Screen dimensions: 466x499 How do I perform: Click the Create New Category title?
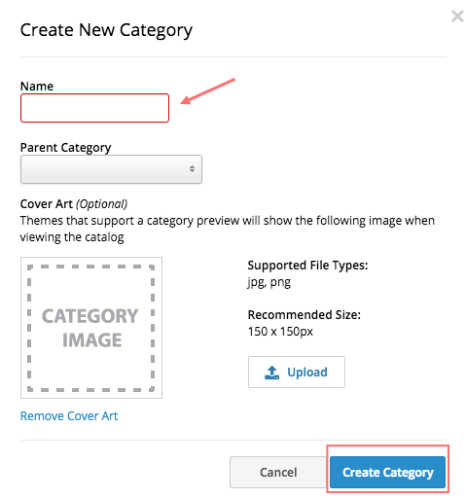[106, 30]
